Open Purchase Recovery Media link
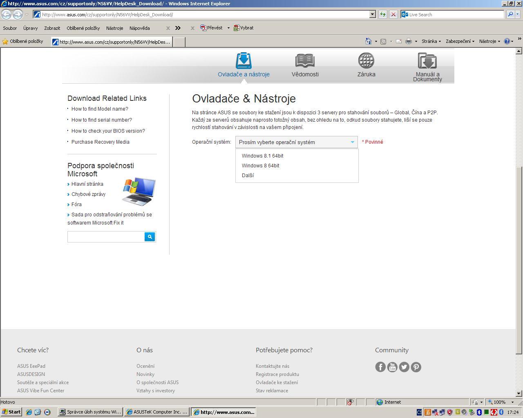 [x=101, y=142]
